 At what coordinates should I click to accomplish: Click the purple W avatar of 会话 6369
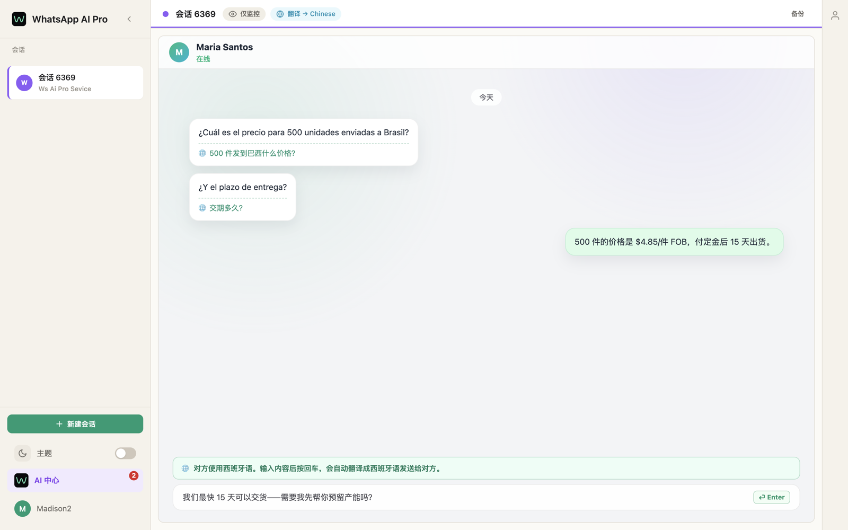tap(24, 83)
